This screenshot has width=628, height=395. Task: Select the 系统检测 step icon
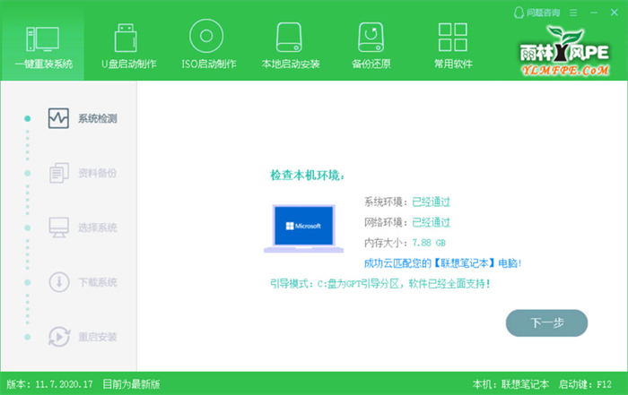58,118
